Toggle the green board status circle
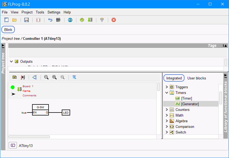 (x=13, y=87)
